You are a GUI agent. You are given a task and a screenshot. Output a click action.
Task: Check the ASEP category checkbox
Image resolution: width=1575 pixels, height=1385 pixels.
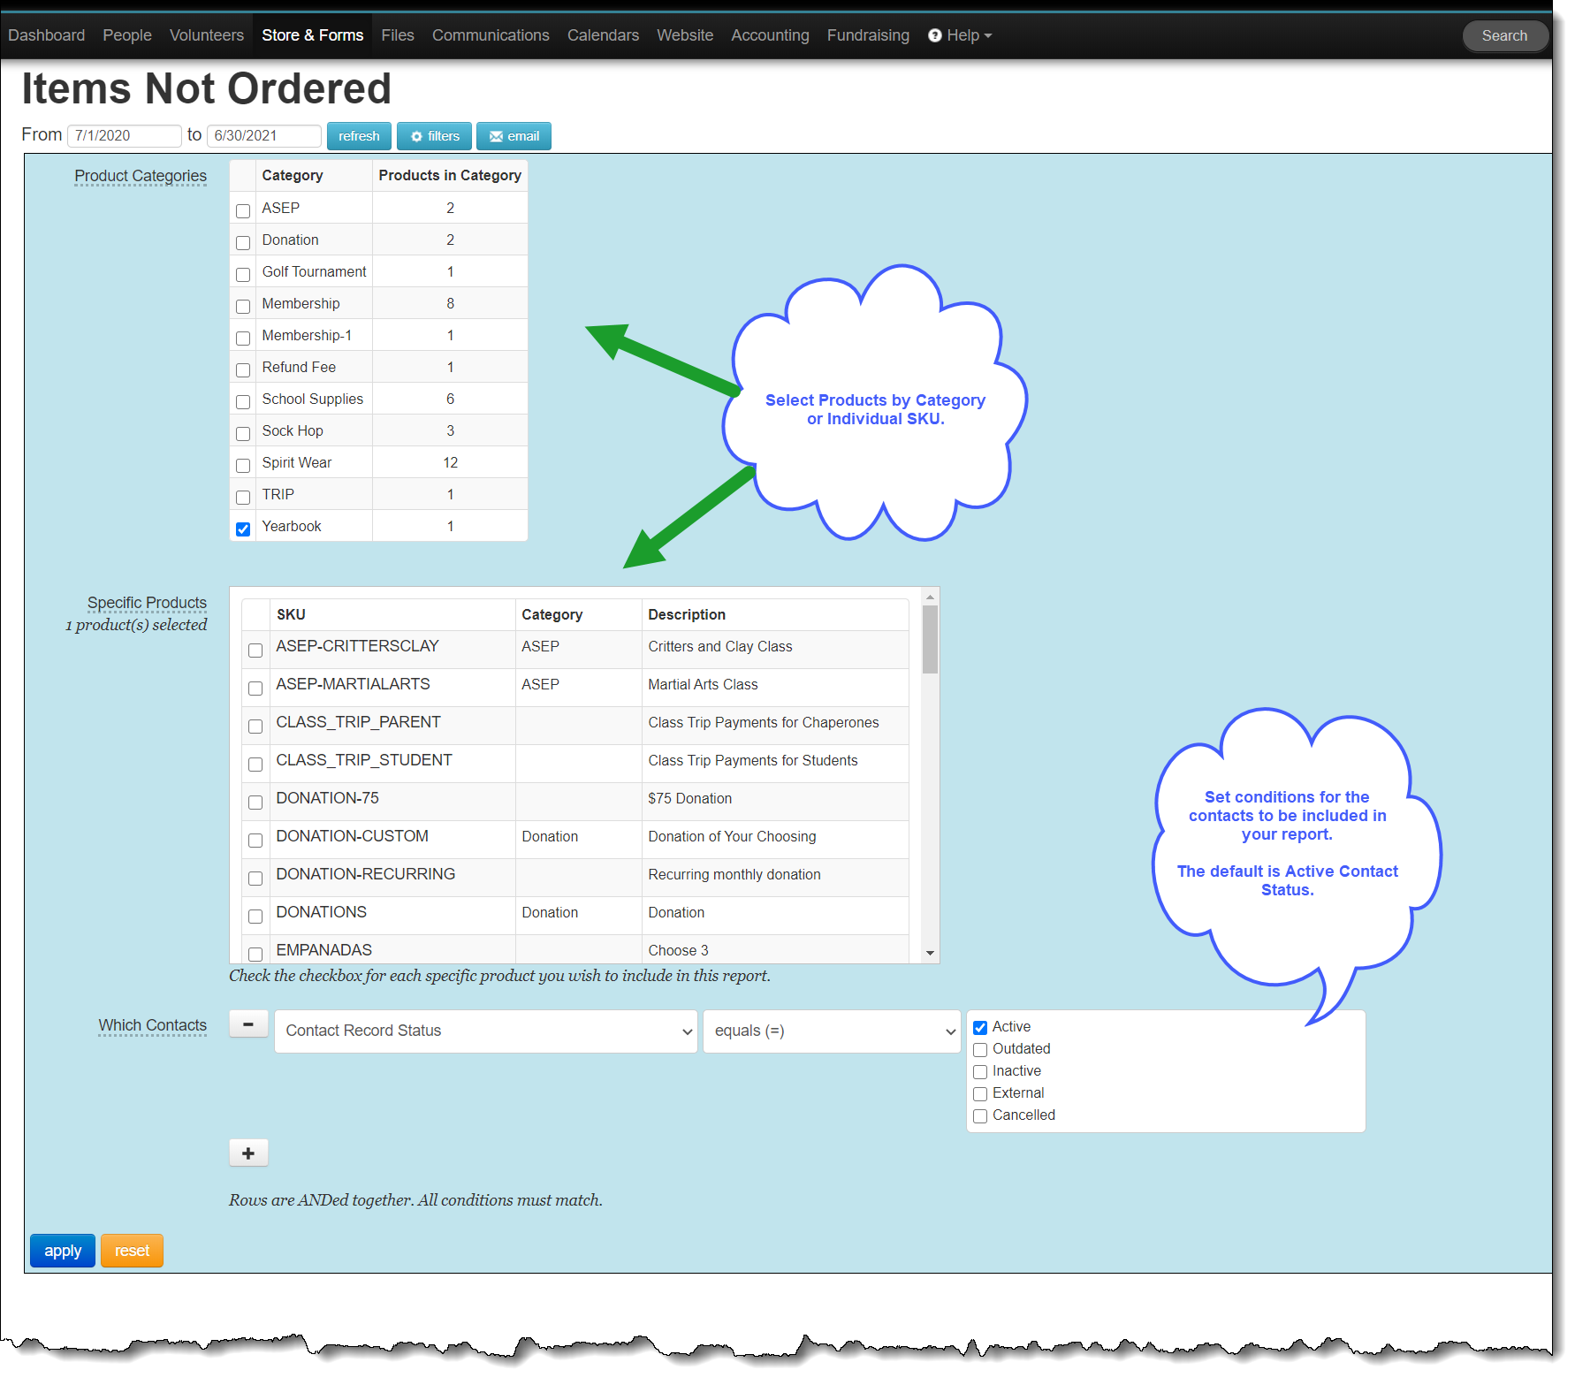coord(243,211)
